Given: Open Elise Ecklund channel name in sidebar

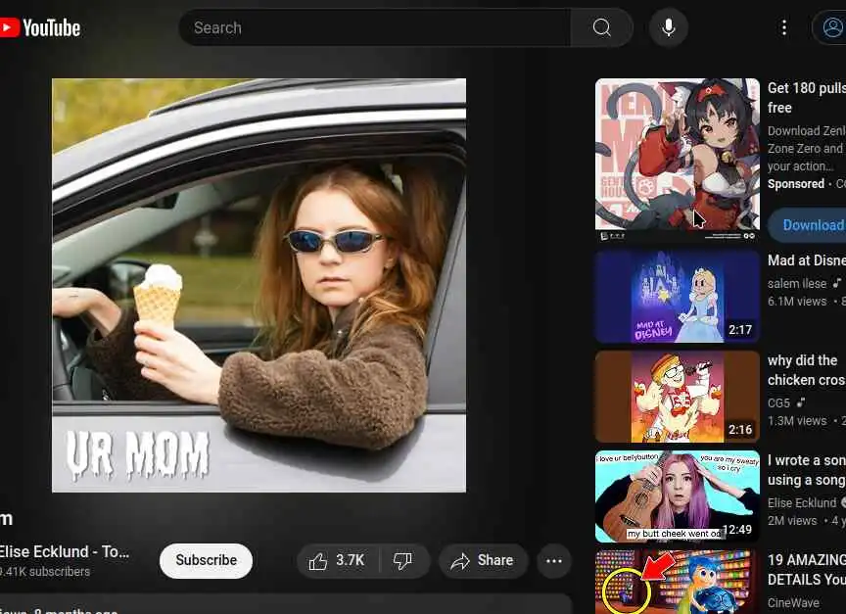Looking at the screenshot, I should point(802,503).
